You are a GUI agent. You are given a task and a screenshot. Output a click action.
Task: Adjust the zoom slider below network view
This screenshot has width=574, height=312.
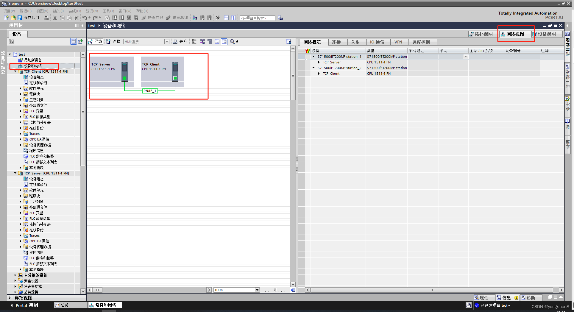(275, 290)
